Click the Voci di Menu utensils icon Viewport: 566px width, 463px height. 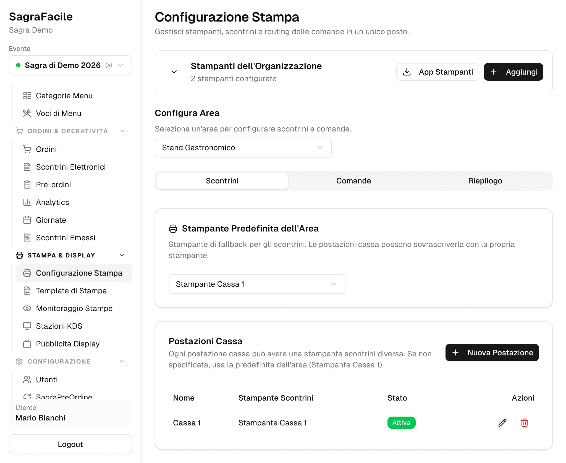pyautogui.click(x=27, y=113)
